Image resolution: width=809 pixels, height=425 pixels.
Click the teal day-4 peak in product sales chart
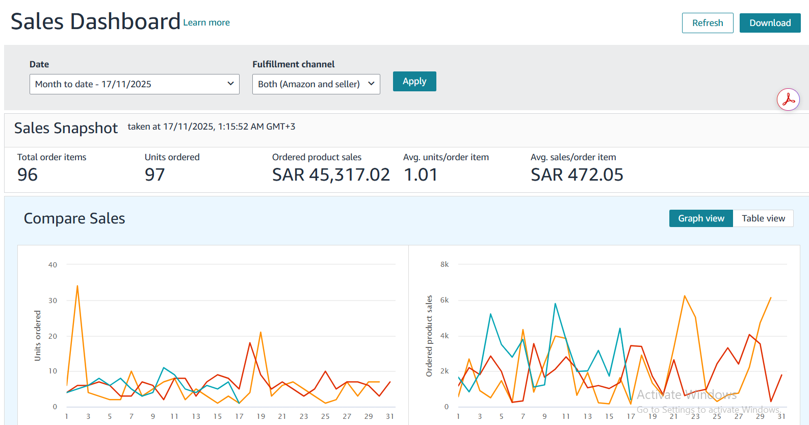tap(490, 314)
